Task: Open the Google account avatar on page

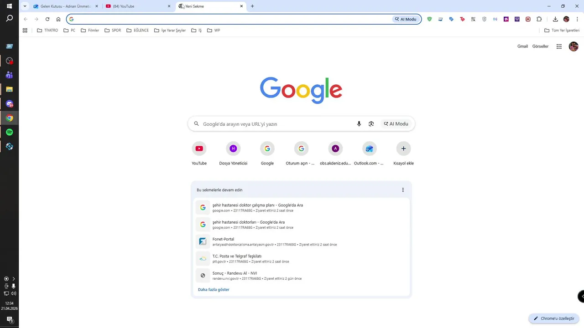Action: click(x=574, y=46)
